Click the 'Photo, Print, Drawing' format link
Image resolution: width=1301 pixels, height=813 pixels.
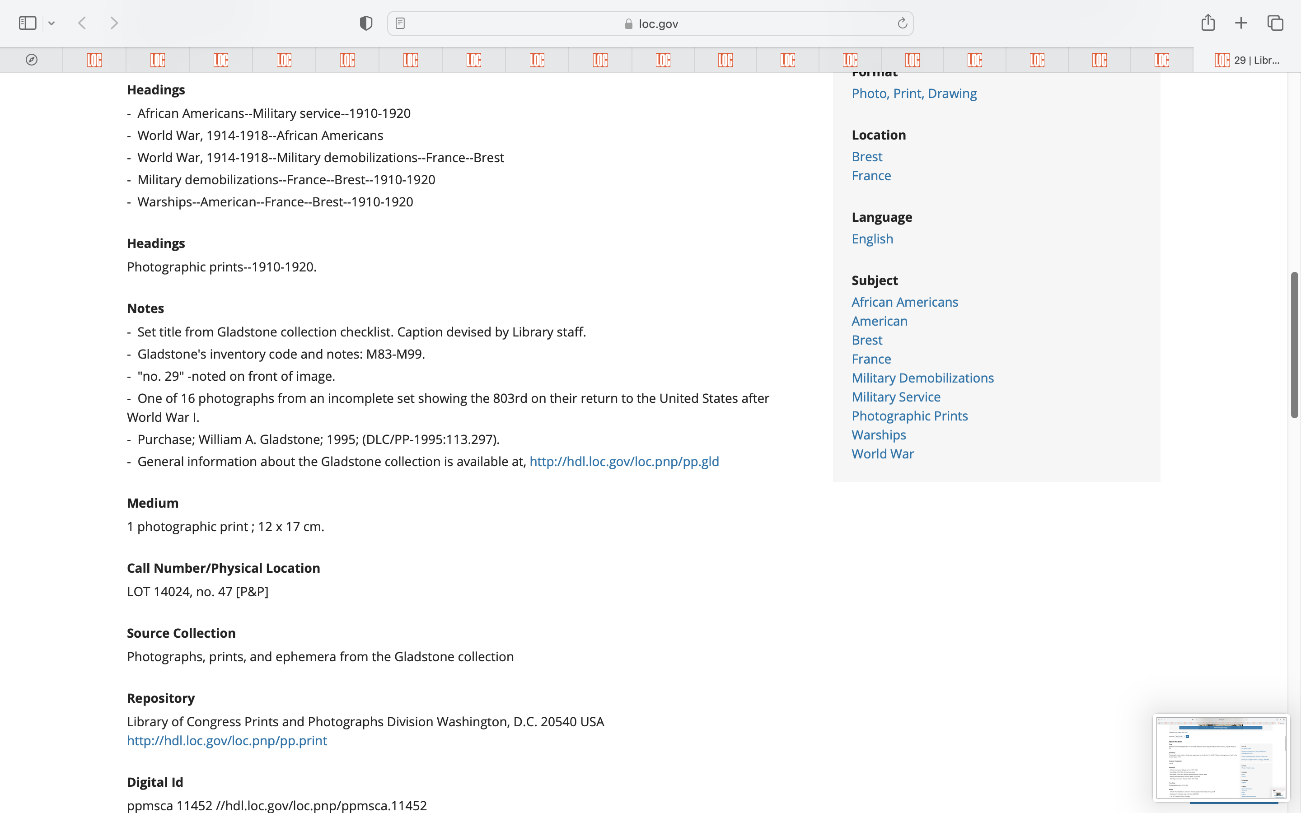point(914,93)
